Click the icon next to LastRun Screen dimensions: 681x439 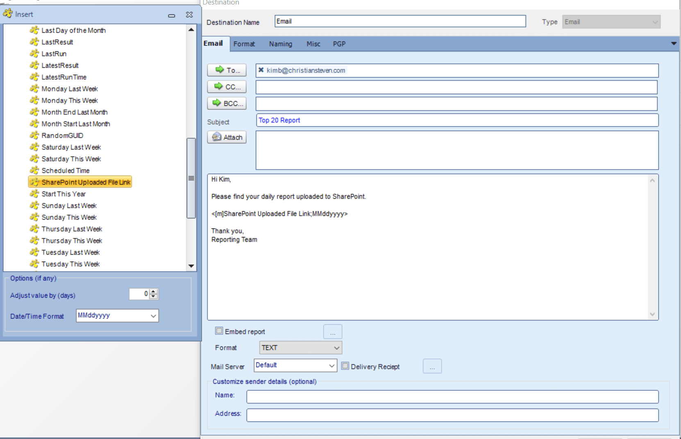pos(34,53)
